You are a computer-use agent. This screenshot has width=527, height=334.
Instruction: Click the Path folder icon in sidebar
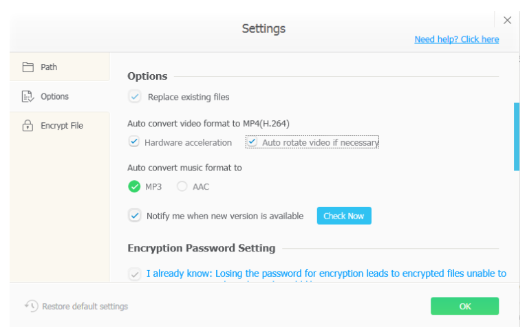(x=28, y=67)
